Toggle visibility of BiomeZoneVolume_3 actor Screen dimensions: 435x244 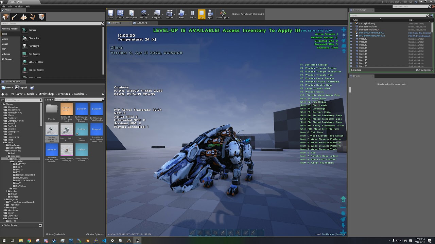pyautogui.click(x=351, y=29)
